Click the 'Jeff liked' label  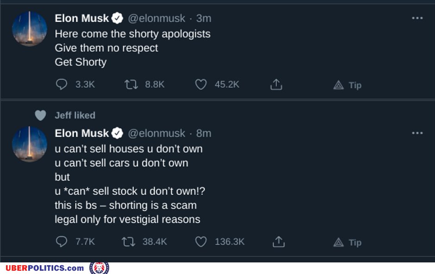(x=75, y=115)
